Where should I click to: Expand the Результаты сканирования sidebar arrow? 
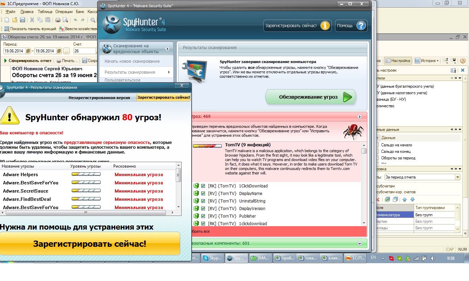click(x=169, y=72)
